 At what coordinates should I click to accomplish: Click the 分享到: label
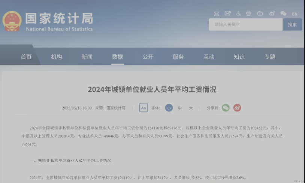coord(213,108)
